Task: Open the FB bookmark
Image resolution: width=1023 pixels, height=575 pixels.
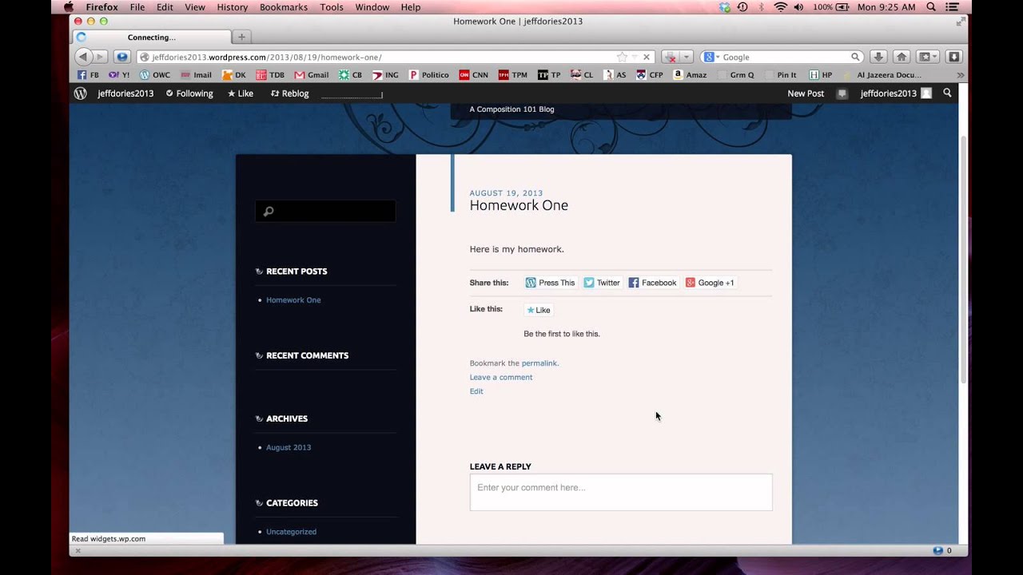Action: 88,75
